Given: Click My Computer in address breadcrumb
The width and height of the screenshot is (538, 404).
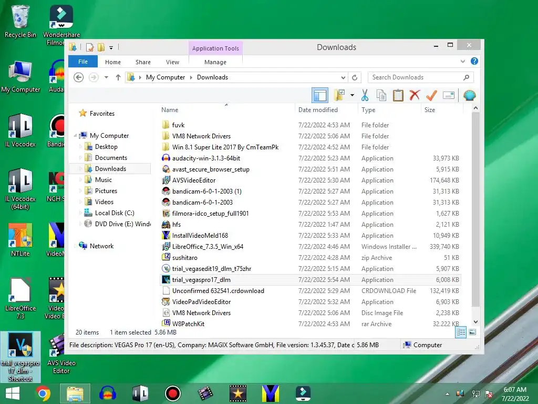Looking at the screenshot, I should [x=165, y=77].
